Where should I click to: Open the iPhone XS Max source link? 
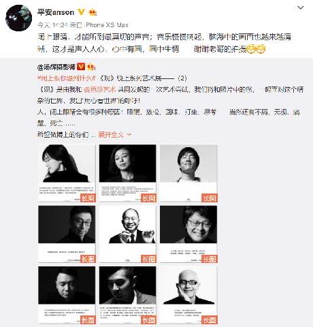(106, 25)
